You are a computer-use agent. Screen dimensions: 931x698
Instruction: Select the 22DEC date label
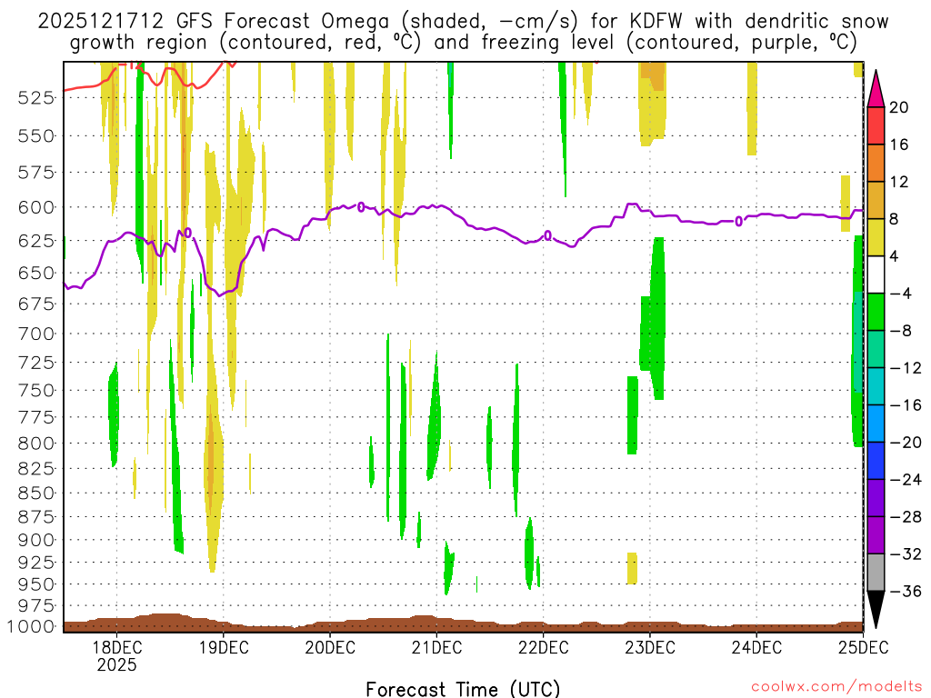pos(544,647)
